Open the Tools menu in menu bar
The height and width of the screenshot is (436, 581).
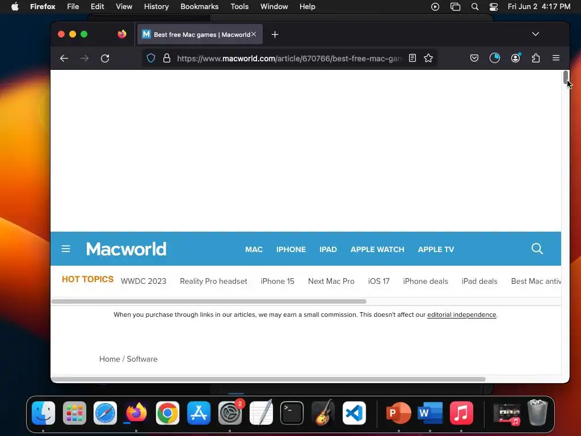[x=240, y=7]
